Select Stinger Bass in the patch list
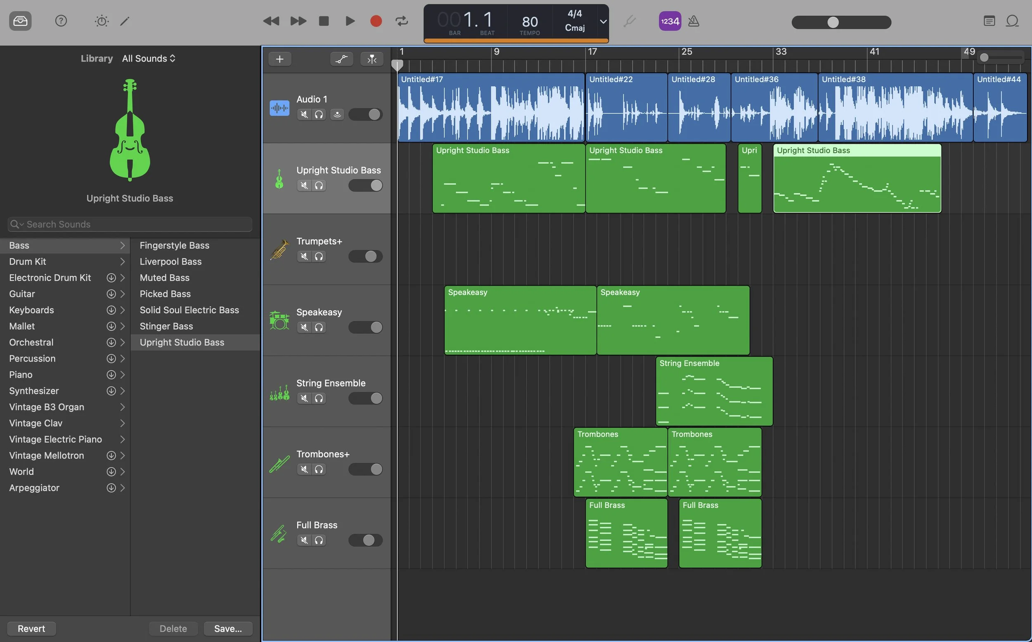This screenshot has width=1032, height=642. (166, 326)
